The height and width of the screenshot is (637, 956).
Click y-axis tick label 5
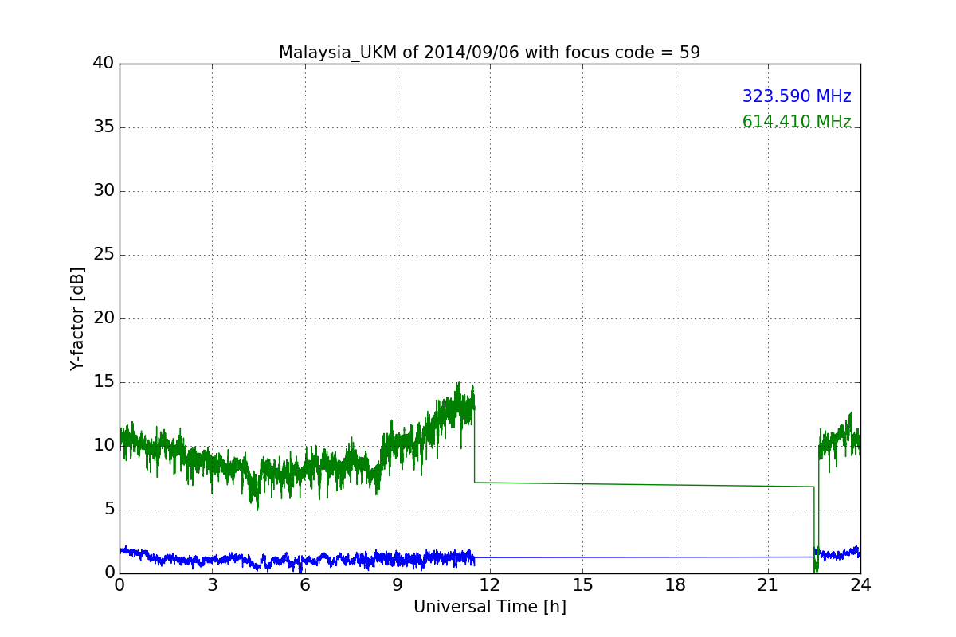(x=108, y=510)
